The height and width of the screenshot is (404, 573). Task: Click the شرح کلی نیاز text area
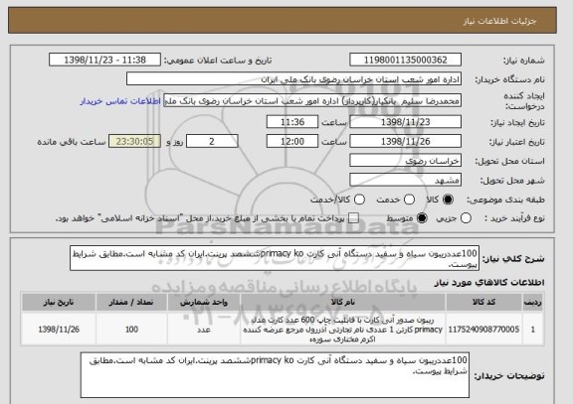point(275,258)
